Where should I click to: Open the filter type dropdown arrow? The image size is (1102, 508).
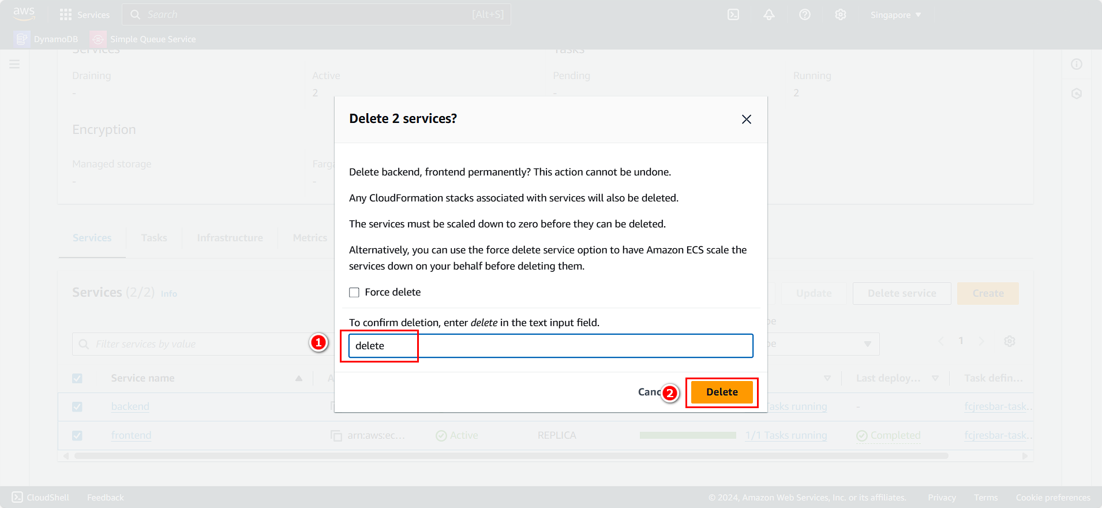(867, 344)
